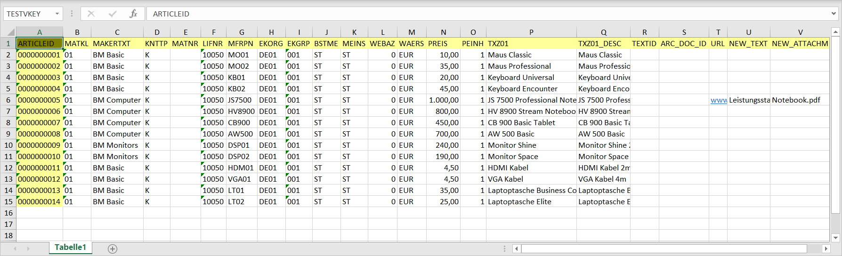Click the Insert Function fx icon
Viewport: 842px width, 256px height.
click(x=133, y=14)
